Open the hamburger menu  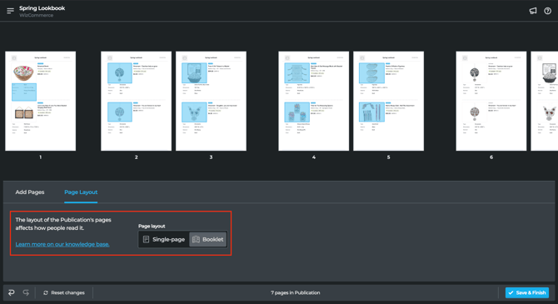click(10, 11)
